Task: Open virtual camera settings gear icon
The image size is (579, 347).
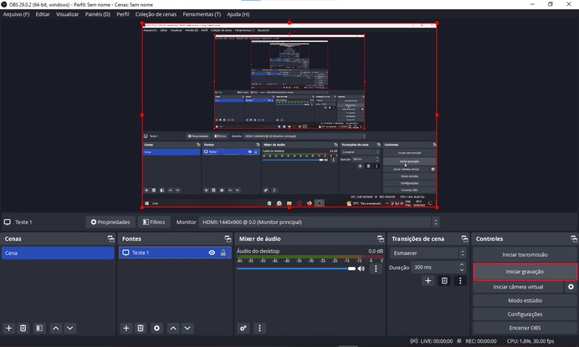Action: coord(571,287)
